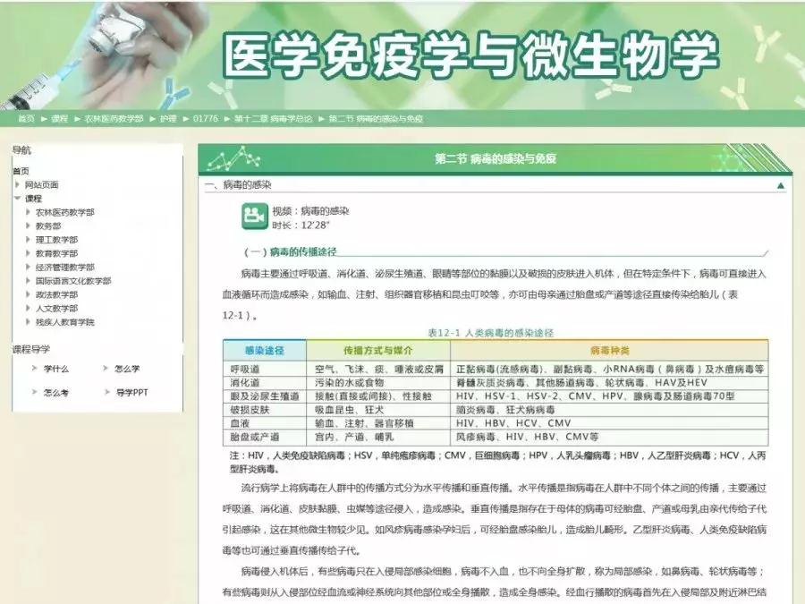Screen dimensions: 805x604
Task: Expand the 理工教学部 tree arrow
Action: (x=28, y=240)
